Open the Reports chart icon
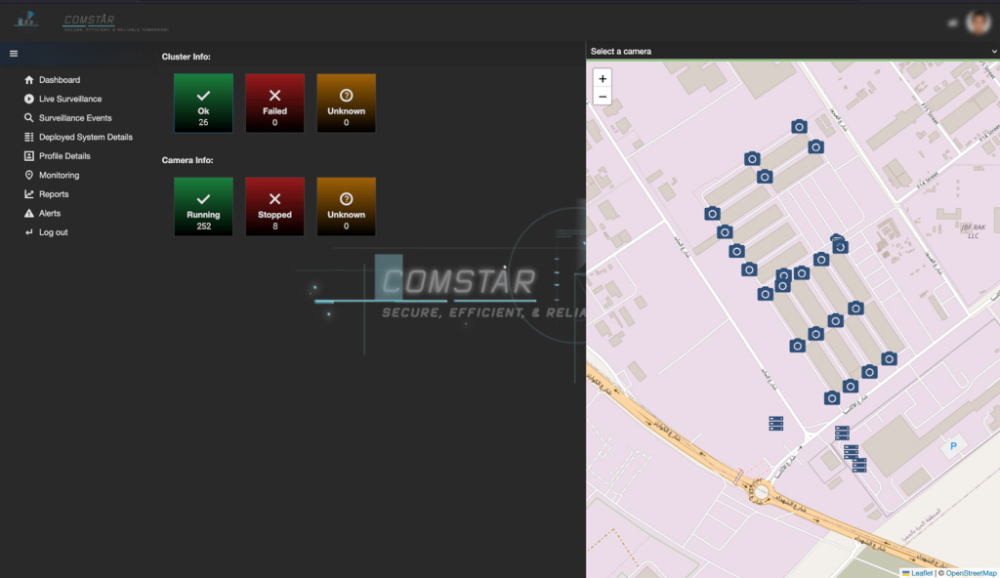Screen dimensions: 1000x578 tap(29, 194)
